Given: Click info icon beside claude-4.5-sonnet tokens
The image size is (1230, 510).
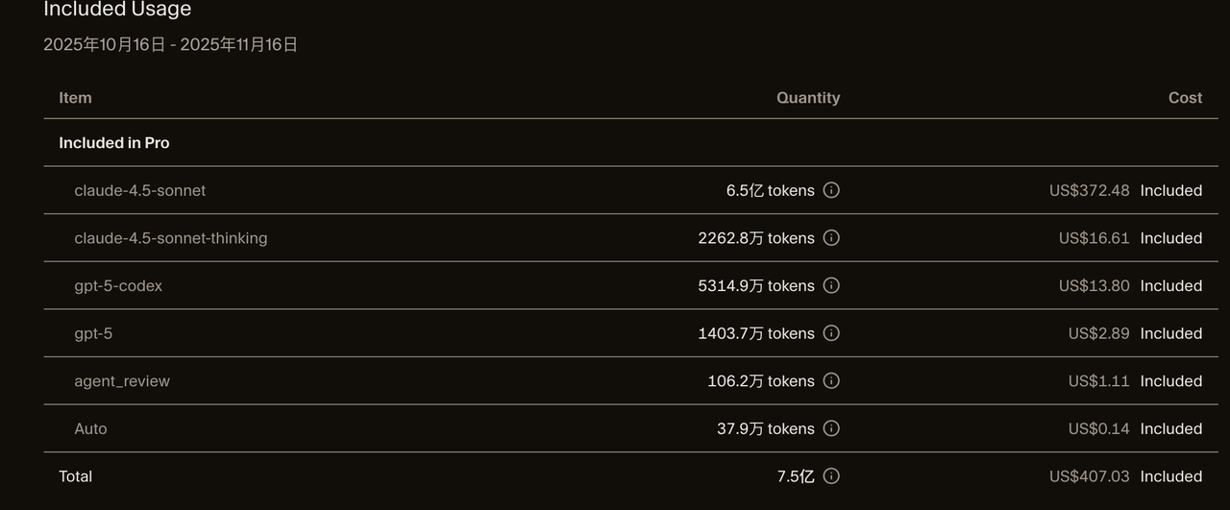Looking at the screenshot, I should click(832, 190).
